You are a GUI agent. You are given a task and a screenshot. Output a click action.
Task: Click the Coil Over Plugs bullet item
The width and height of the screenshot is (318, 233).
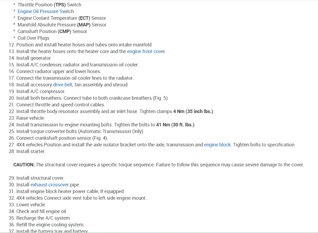tap(33, 38)
